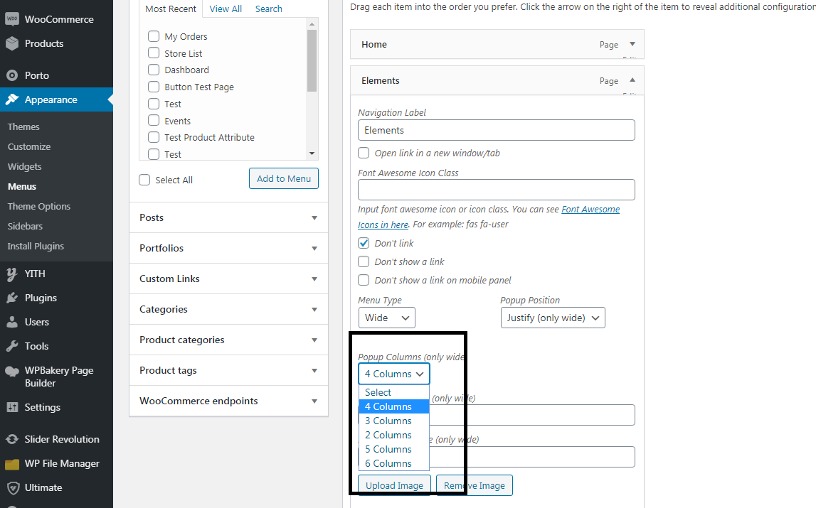The height and width of the screenshot is (508, 816).
Task: Click the YITH plugin icon
Action: pos(12,274)
